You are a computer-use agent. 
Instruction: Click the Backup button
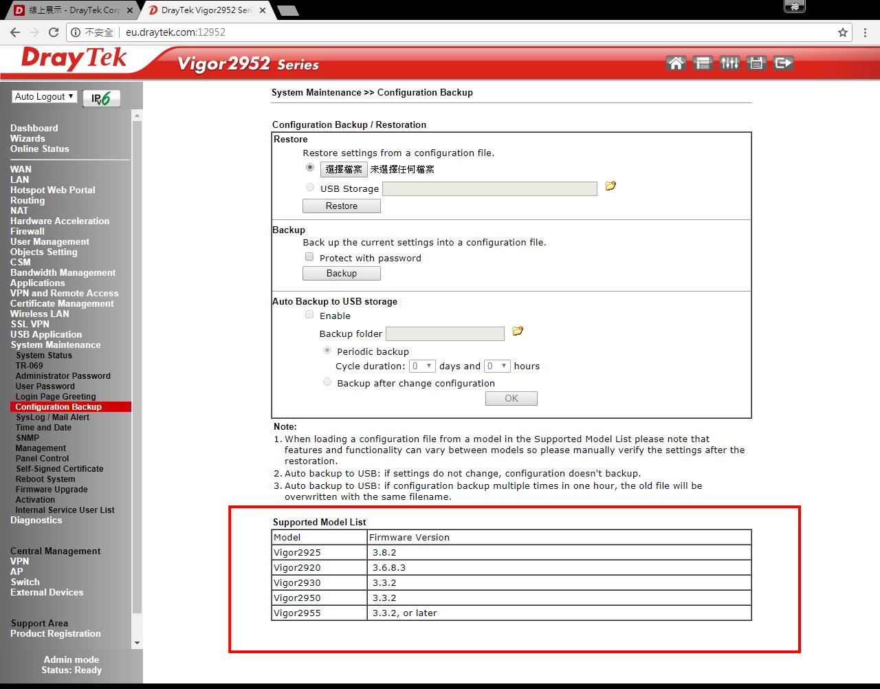pos(342,273)
